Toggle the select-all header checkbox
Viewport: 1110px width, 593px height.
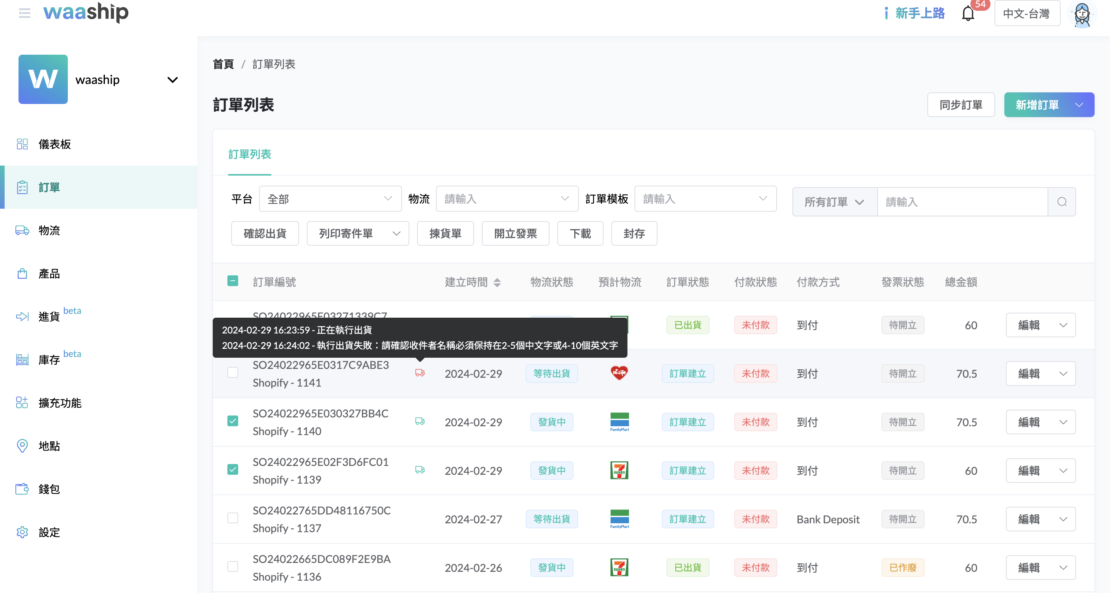[233, 281]
